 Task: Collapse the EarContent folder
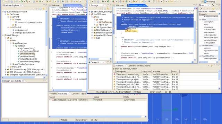(6, 14)
